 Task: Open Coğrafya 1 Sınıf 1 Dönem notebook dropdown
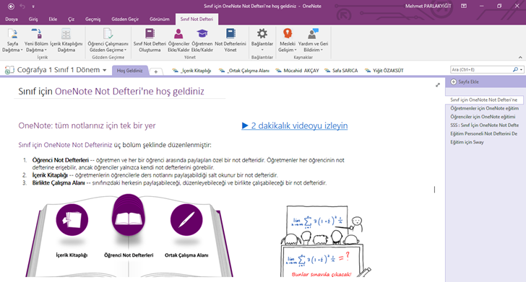[105, 71]
